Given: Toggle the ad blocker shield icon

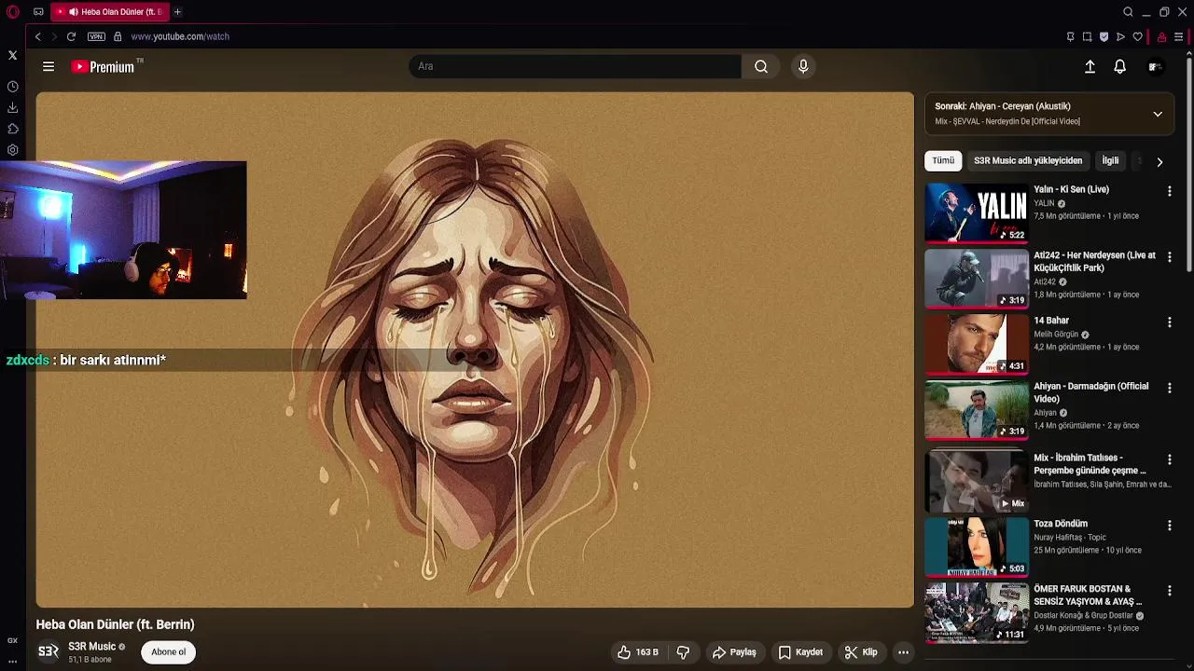Looking at the screenshot, I should point(1104,36).
